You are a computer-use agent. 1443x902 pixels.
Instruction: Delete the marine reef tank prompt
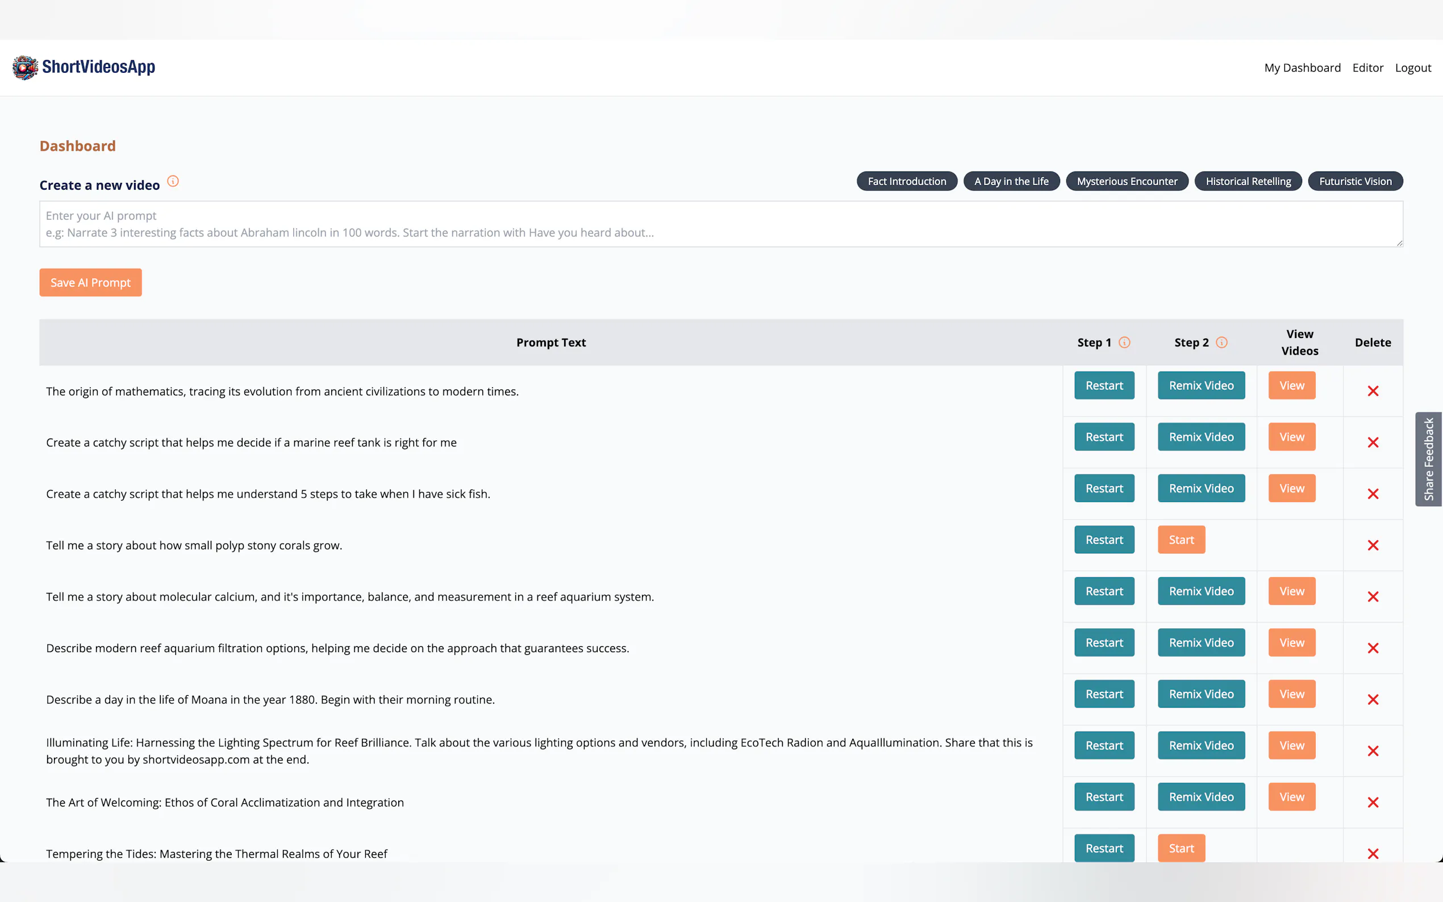[1373, 442]
